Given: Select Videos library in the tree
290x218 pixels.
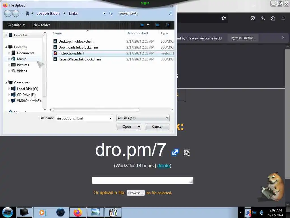Looking at the screenshot, I should pos(22,71).
